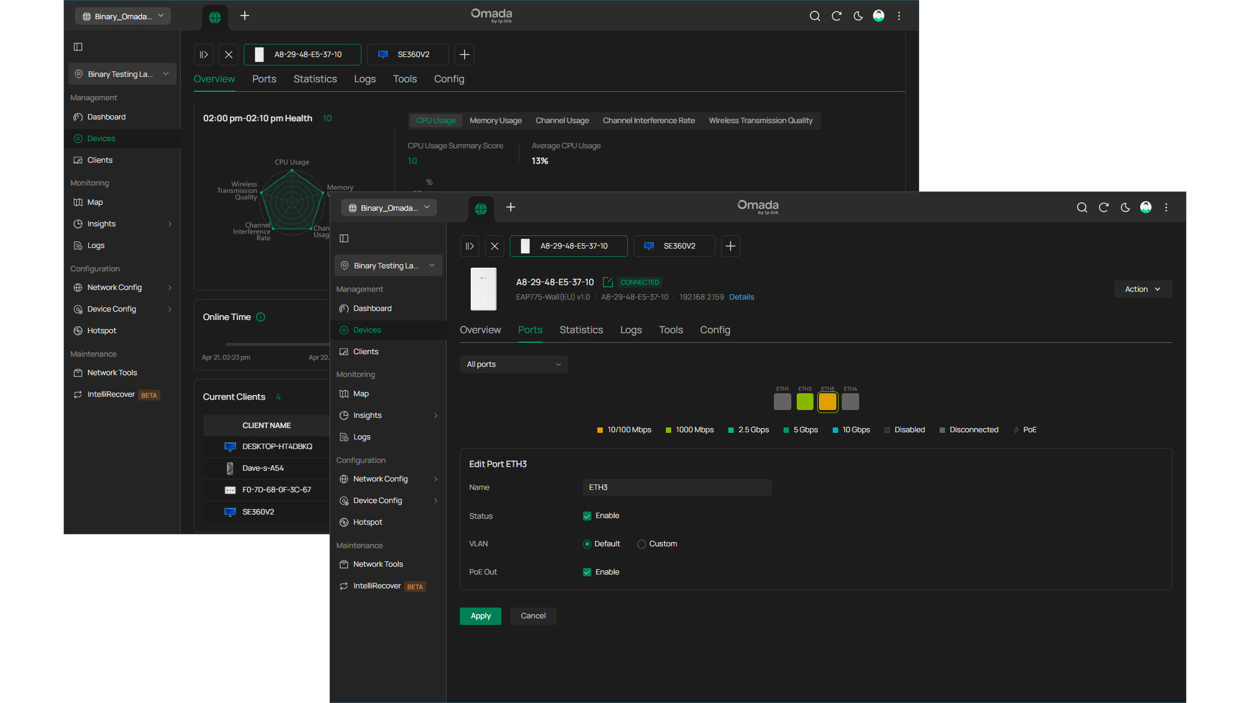1250x703 pixels.
Task: Add a new tab with plus icon in front window header
Action: point(511,207)
